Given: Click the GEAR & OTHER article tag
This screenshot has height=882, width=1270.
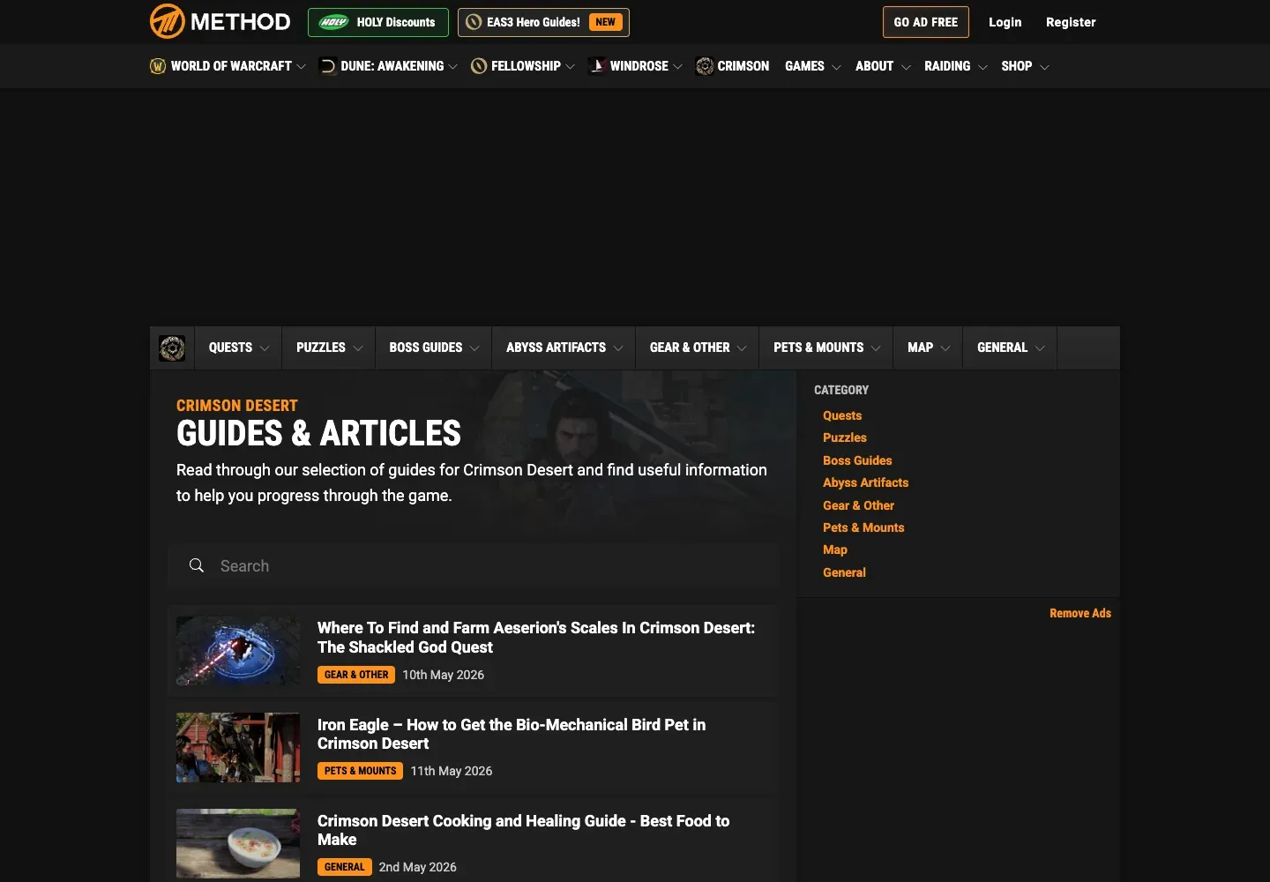Looking at the screenshot, I should click(x=356, y=675).
